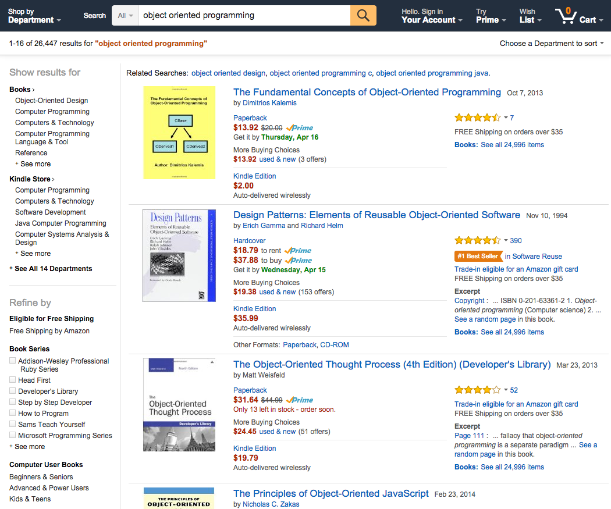Click author Erich Gamma link
The height and width of the screenshot is (509, 611).
click(264, 226)
